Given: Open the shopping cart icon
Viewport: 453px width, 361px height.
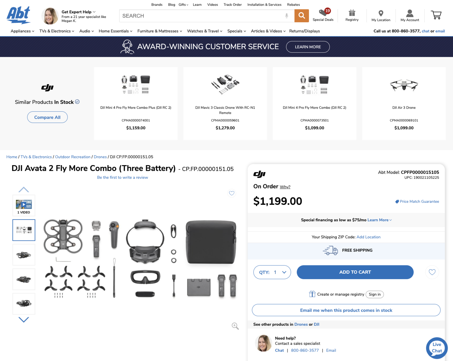Looking at the screenshot, I should tap(436, 15).
